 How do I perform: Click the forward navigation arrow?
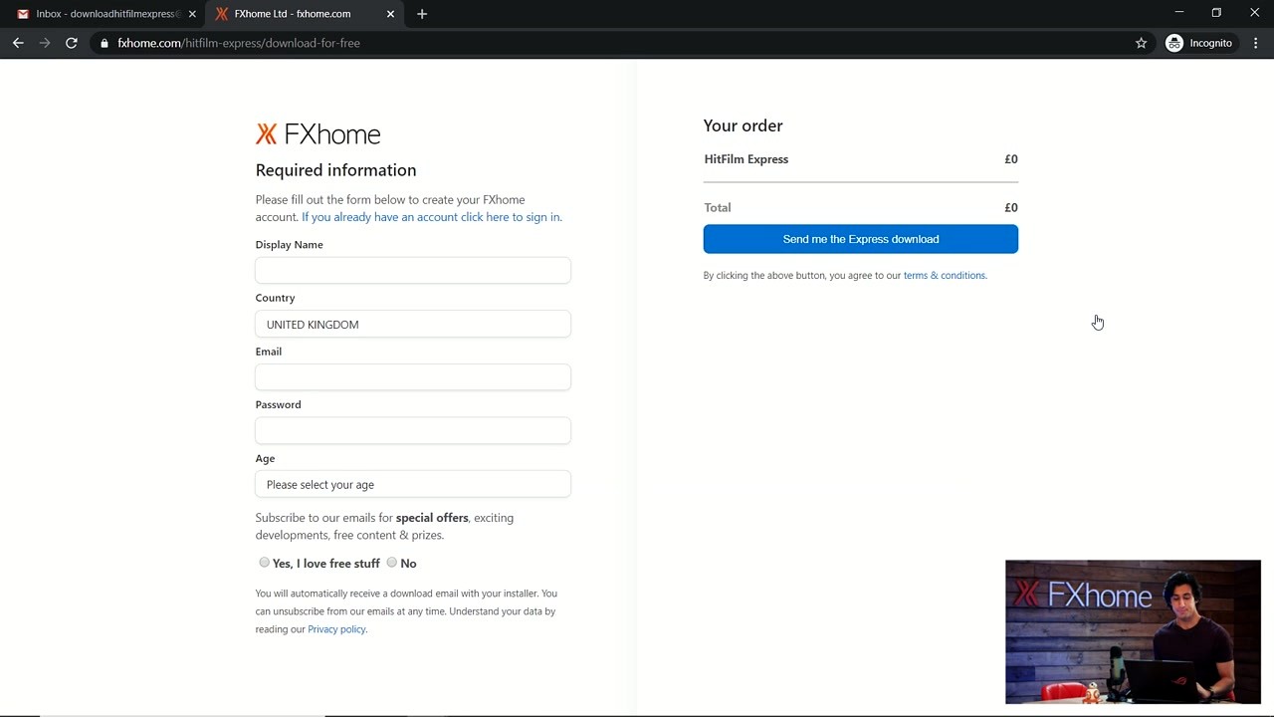click(45, 43)
